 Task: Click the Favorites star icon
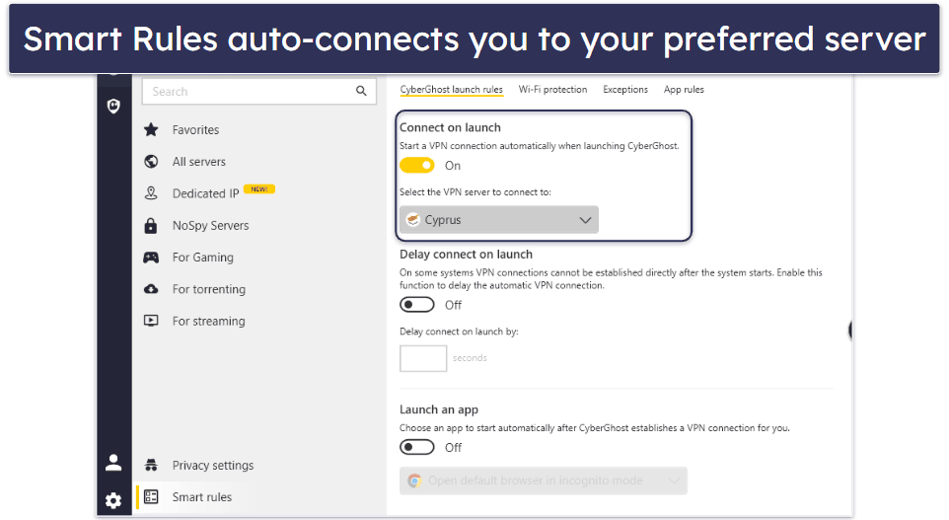[x=151, y=129]
